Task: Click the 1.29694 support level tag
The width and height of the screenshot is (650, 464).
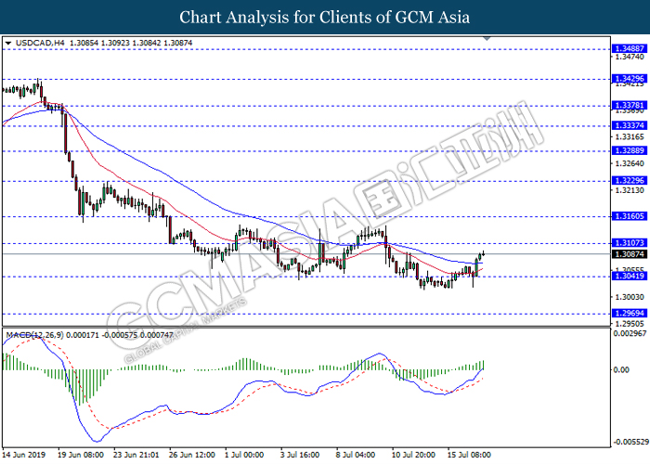Action: pos(628,314)
